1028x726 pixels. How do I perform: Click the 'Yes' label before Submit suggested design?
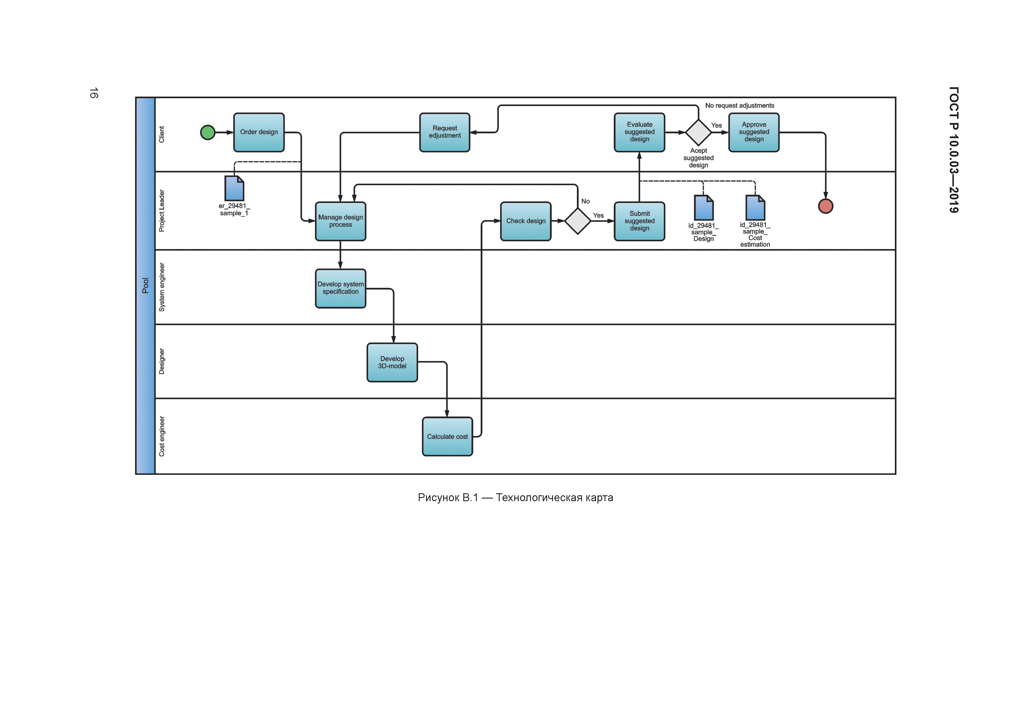coord(598,216)
